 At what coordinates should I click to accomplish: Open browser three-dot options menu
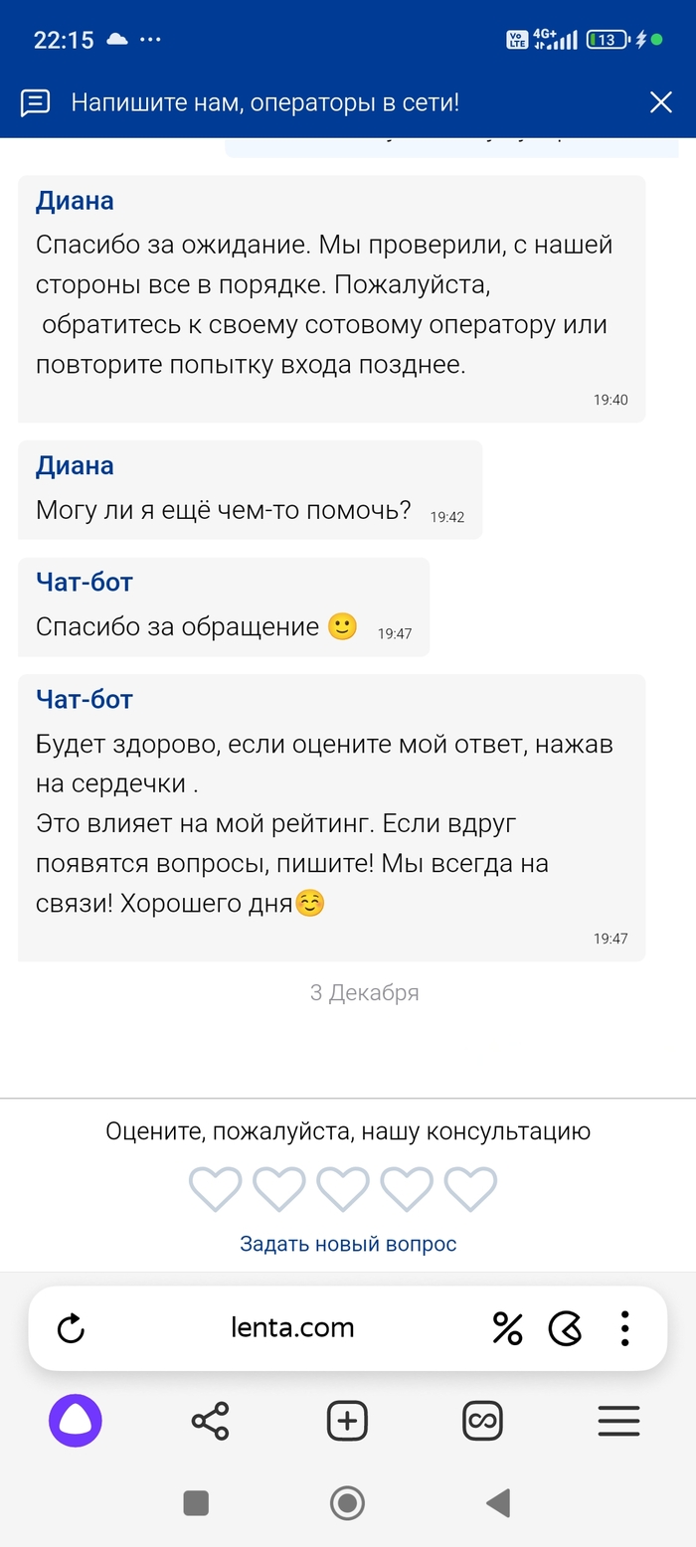(x=624, y=1328)
